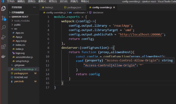Open the 终端(T) menu

click(x=74, y=2)
